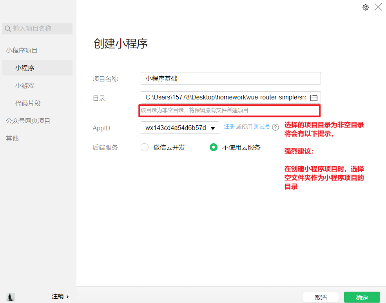
Task: Close the create project window
Action: [378, 7]
